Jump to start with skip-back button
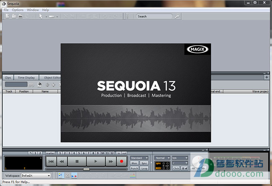 tap(51, 161)
